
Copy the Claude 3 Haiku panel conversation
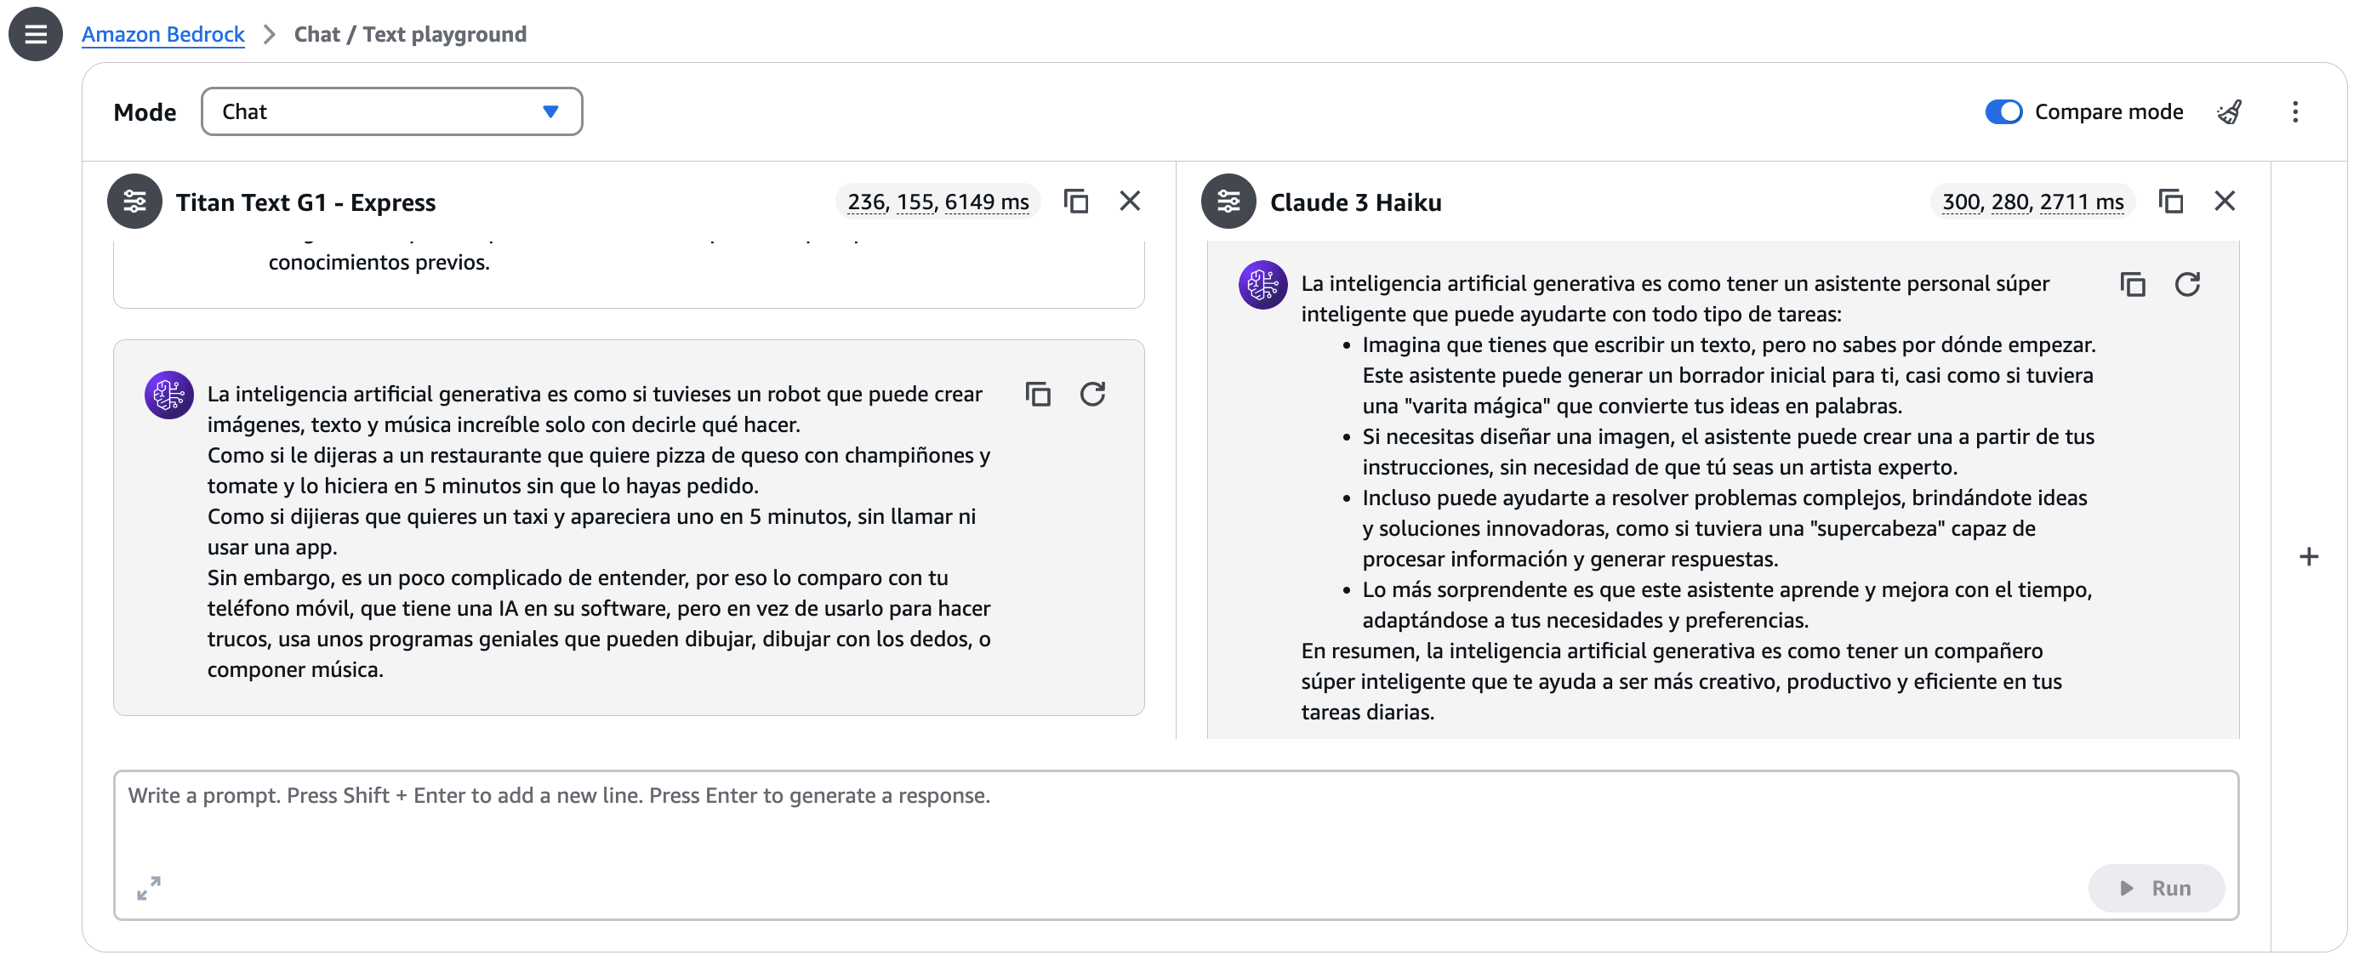coord(2169,201)
